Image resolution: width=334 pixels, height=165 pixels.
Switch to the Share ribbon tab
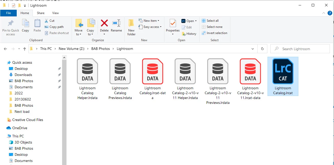pos(41,13)
